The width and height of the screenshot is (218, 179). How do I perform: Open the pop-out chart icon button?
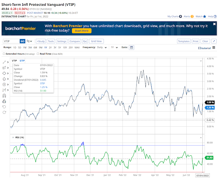pyautogui.click(x=214, y=41)
